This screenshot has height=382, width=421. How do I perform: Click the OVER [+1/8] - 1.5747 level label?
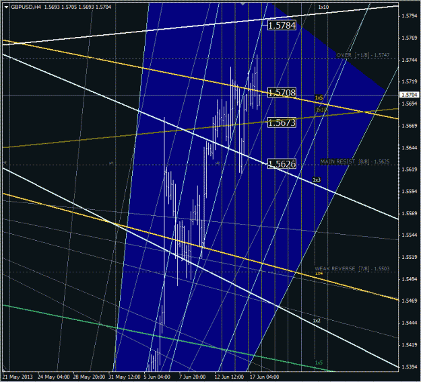[363, 55]
